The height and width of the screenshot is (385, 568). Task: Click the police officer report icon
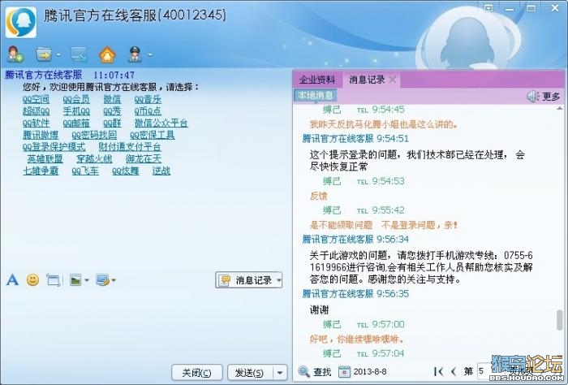point(136,54)
